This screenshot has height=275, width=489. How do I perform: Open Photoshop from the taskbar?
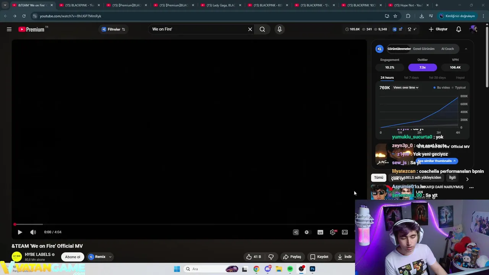[313, 269]
